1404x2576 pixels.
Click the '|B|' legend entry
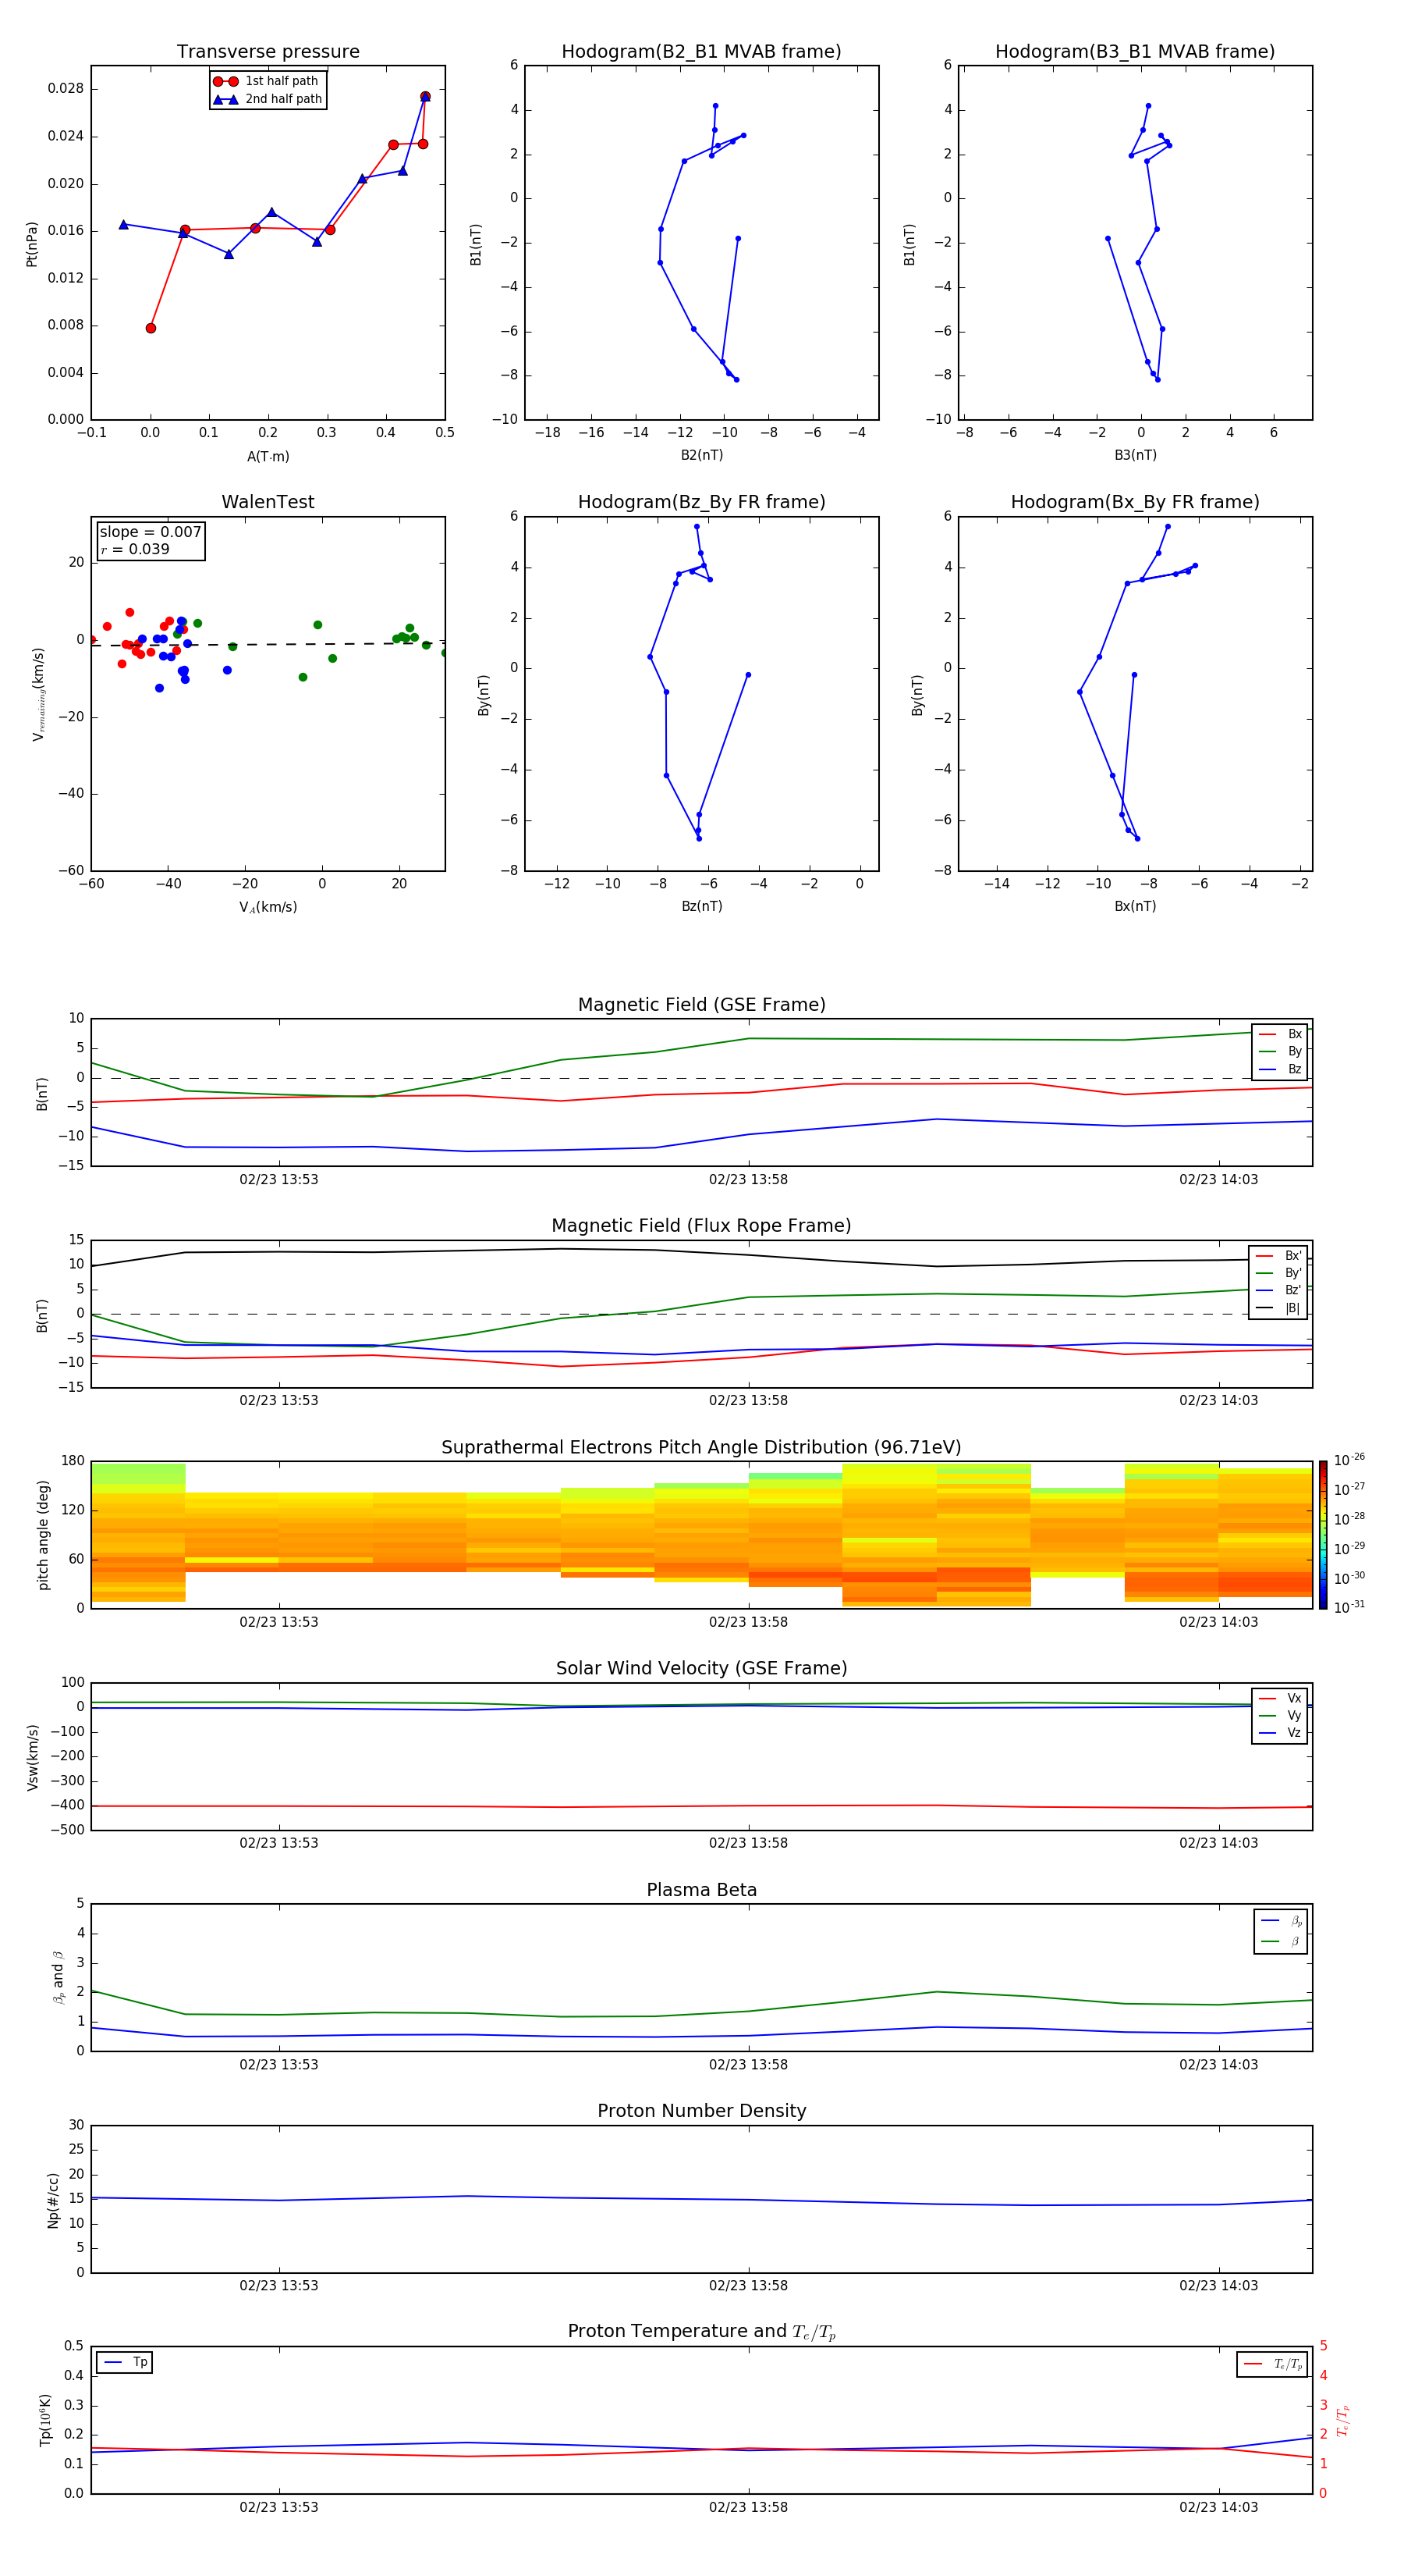click(x=1279, y=1308)
